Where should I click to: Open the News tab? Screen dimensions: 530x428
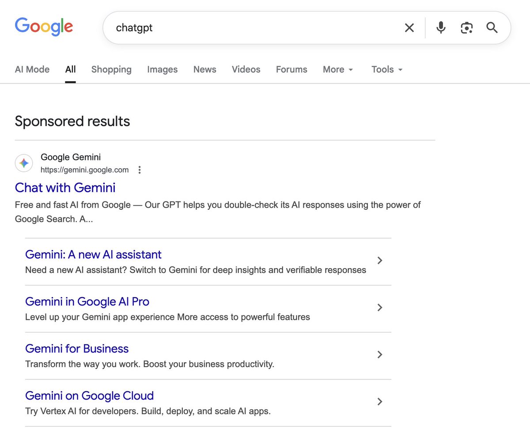point(205,69)
